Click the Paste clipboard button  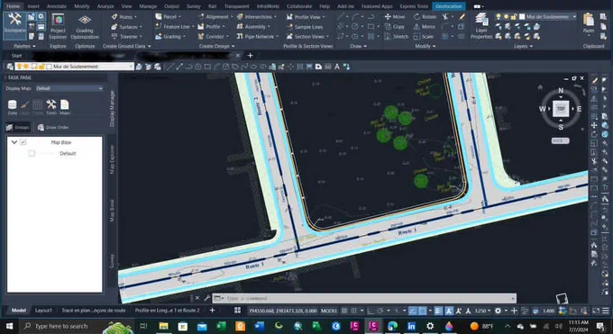tap(589, 23)
